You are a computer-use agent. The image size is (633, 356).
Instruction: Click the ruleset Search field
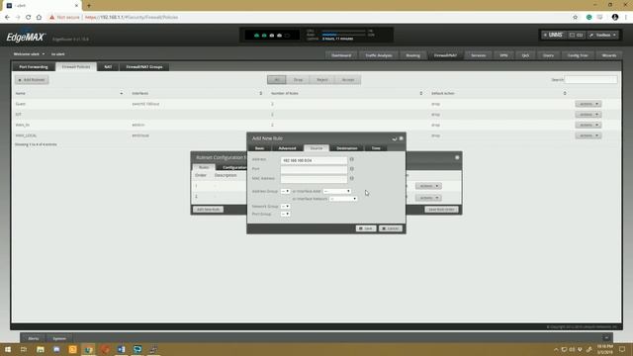590,79
